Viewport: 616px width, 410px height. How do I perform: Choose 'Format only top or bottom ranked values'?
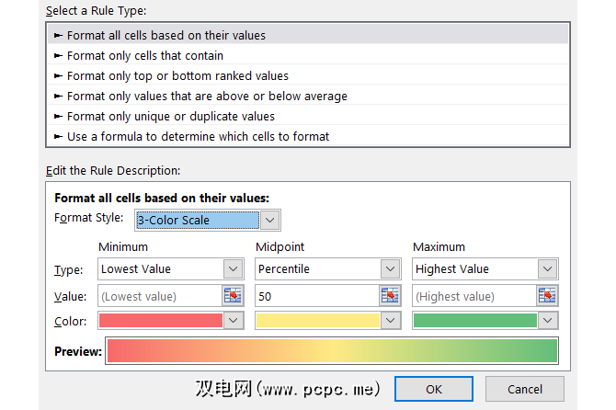[177, 75]
